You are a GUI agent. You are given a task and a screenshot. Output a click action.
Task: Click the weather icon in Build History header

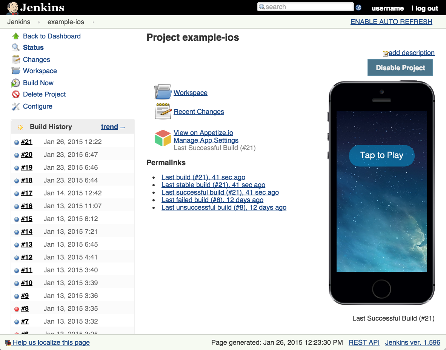[20, 127]
